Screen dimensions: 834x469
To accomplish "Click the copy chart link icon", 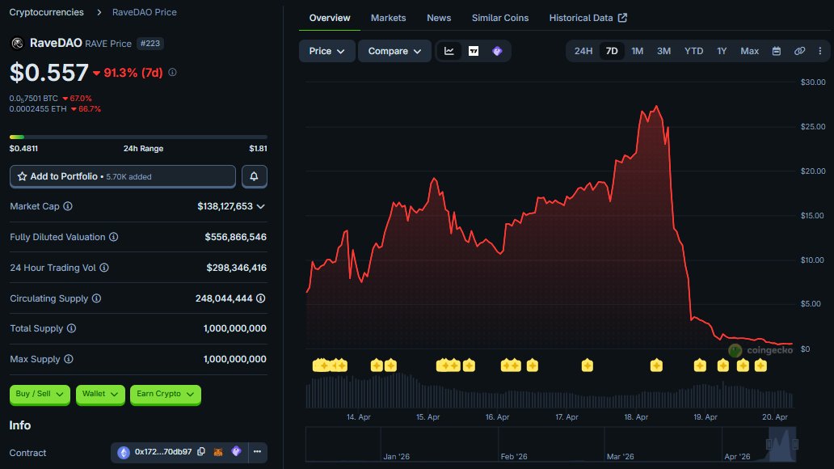I will (799, 50).
